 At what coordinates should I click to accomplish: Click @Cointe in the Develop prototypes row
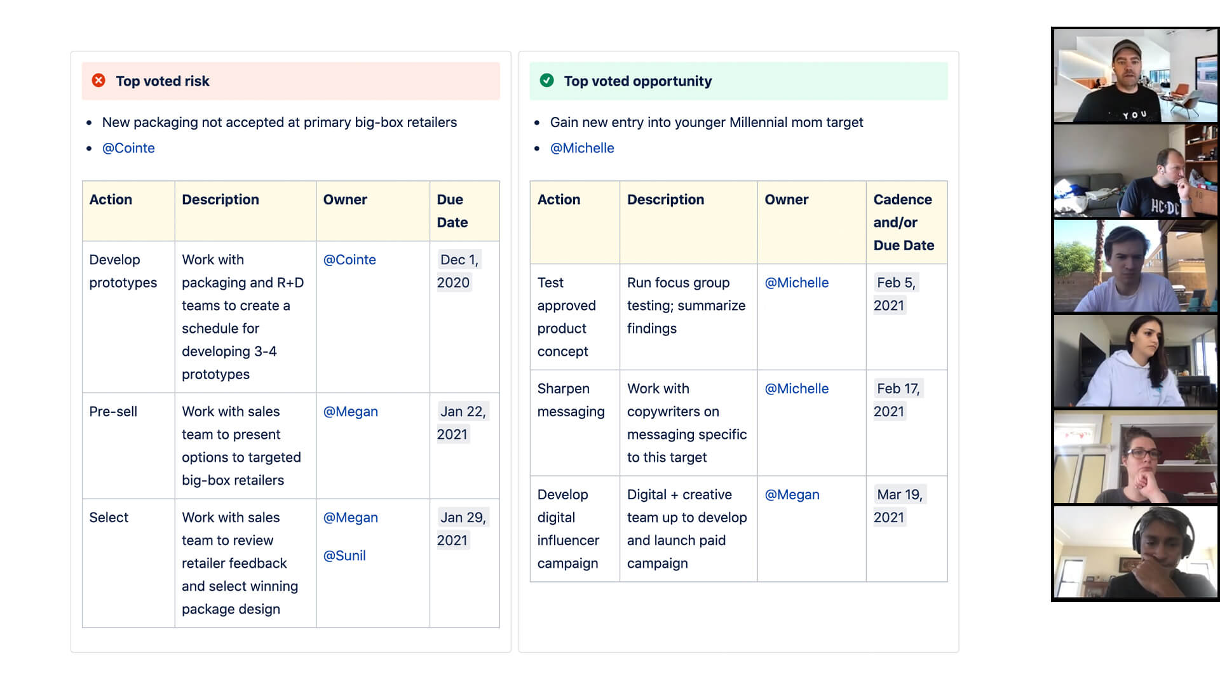pyautogui.click(x=349, y=260)
